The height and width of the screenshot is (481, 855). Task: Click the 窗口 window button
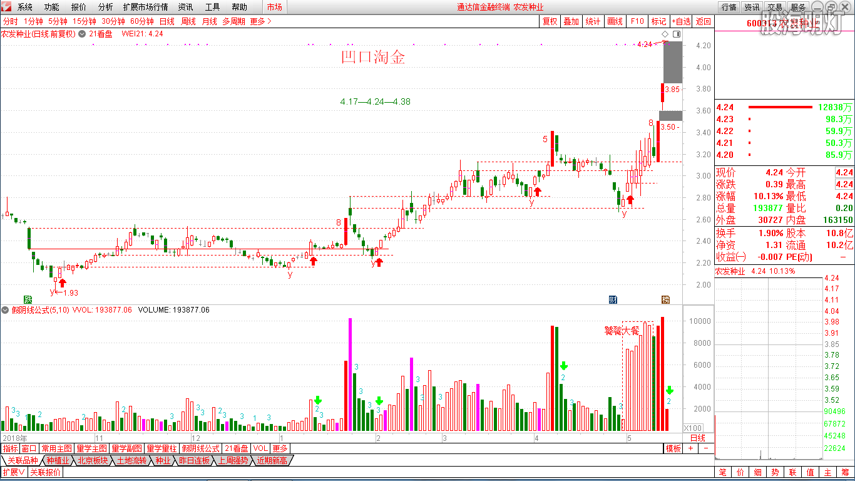tap(29, 448)
